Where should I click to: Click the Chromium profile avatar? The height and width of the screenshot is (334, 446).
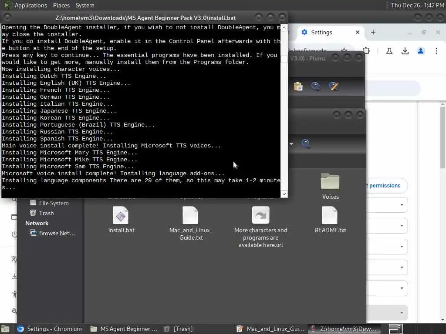pyautogui.click(x=421, y=51)
